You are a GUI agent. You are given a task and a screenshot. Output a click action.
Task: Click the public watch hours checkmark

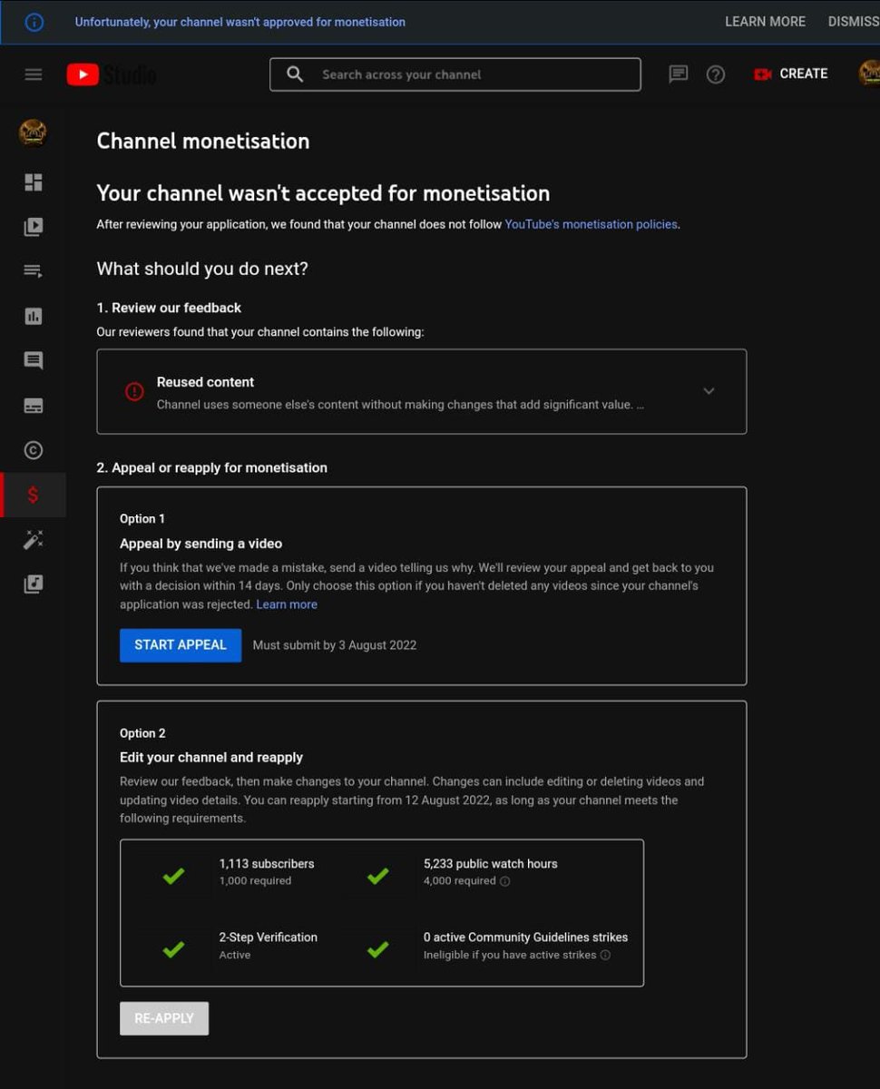378,876
